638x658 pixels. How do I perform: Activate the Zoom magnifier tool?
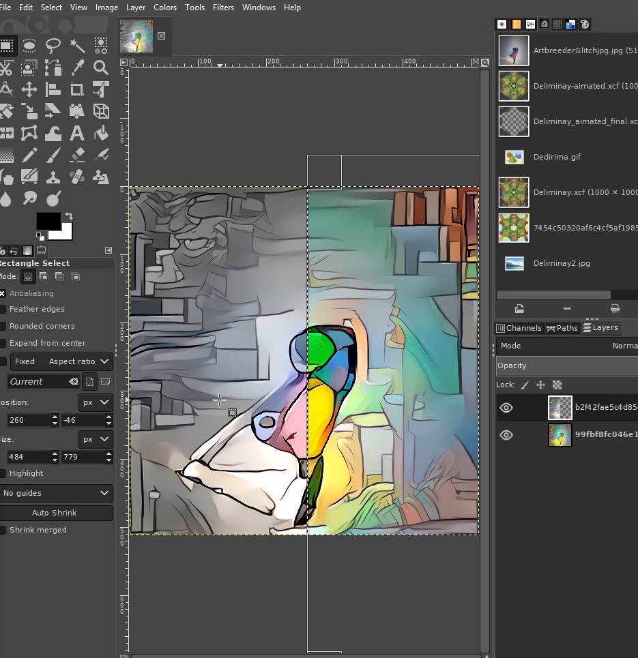point(101,68)
